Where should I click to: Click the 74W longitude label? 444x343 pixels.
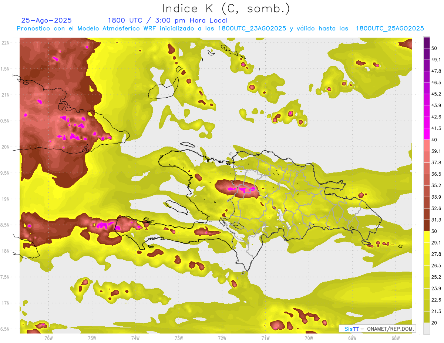click(x=135, y=338)
